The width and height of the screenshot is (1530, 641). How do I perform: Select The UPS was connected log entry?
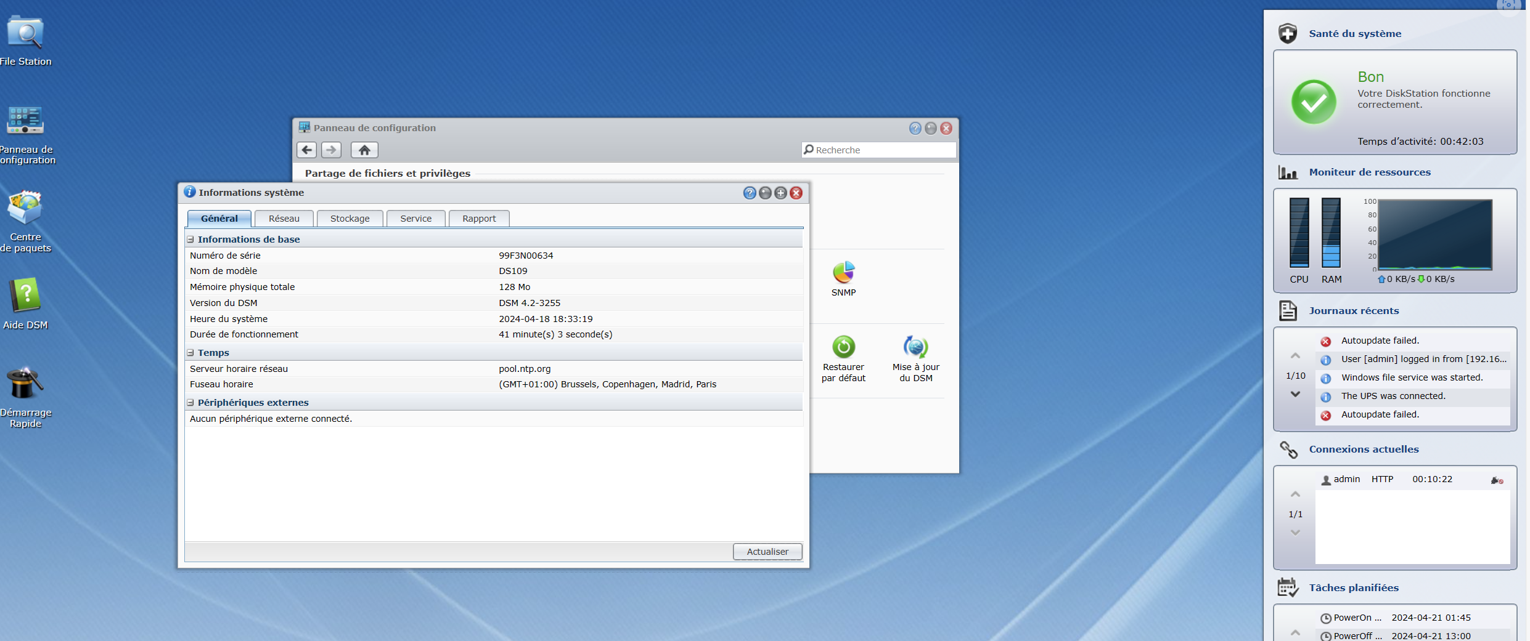click(x=1412, y=397)
